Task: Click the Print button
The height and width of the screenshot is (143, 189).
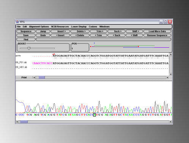Action: click(x=24, y=78)
